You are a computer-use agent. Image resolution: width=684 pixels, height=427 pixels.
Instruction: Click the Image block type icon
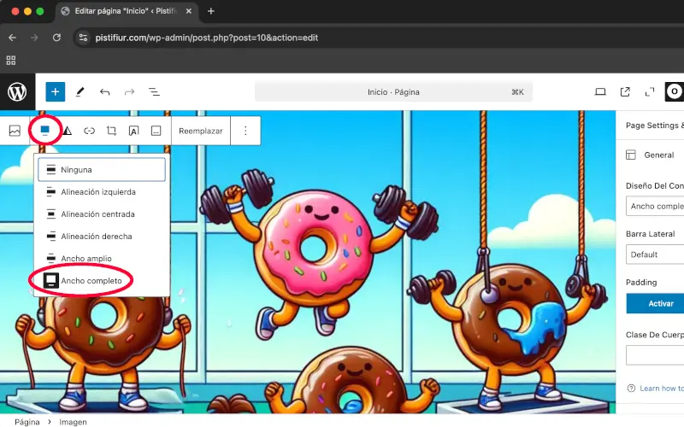pyautogui.click(x=15, y=131)
